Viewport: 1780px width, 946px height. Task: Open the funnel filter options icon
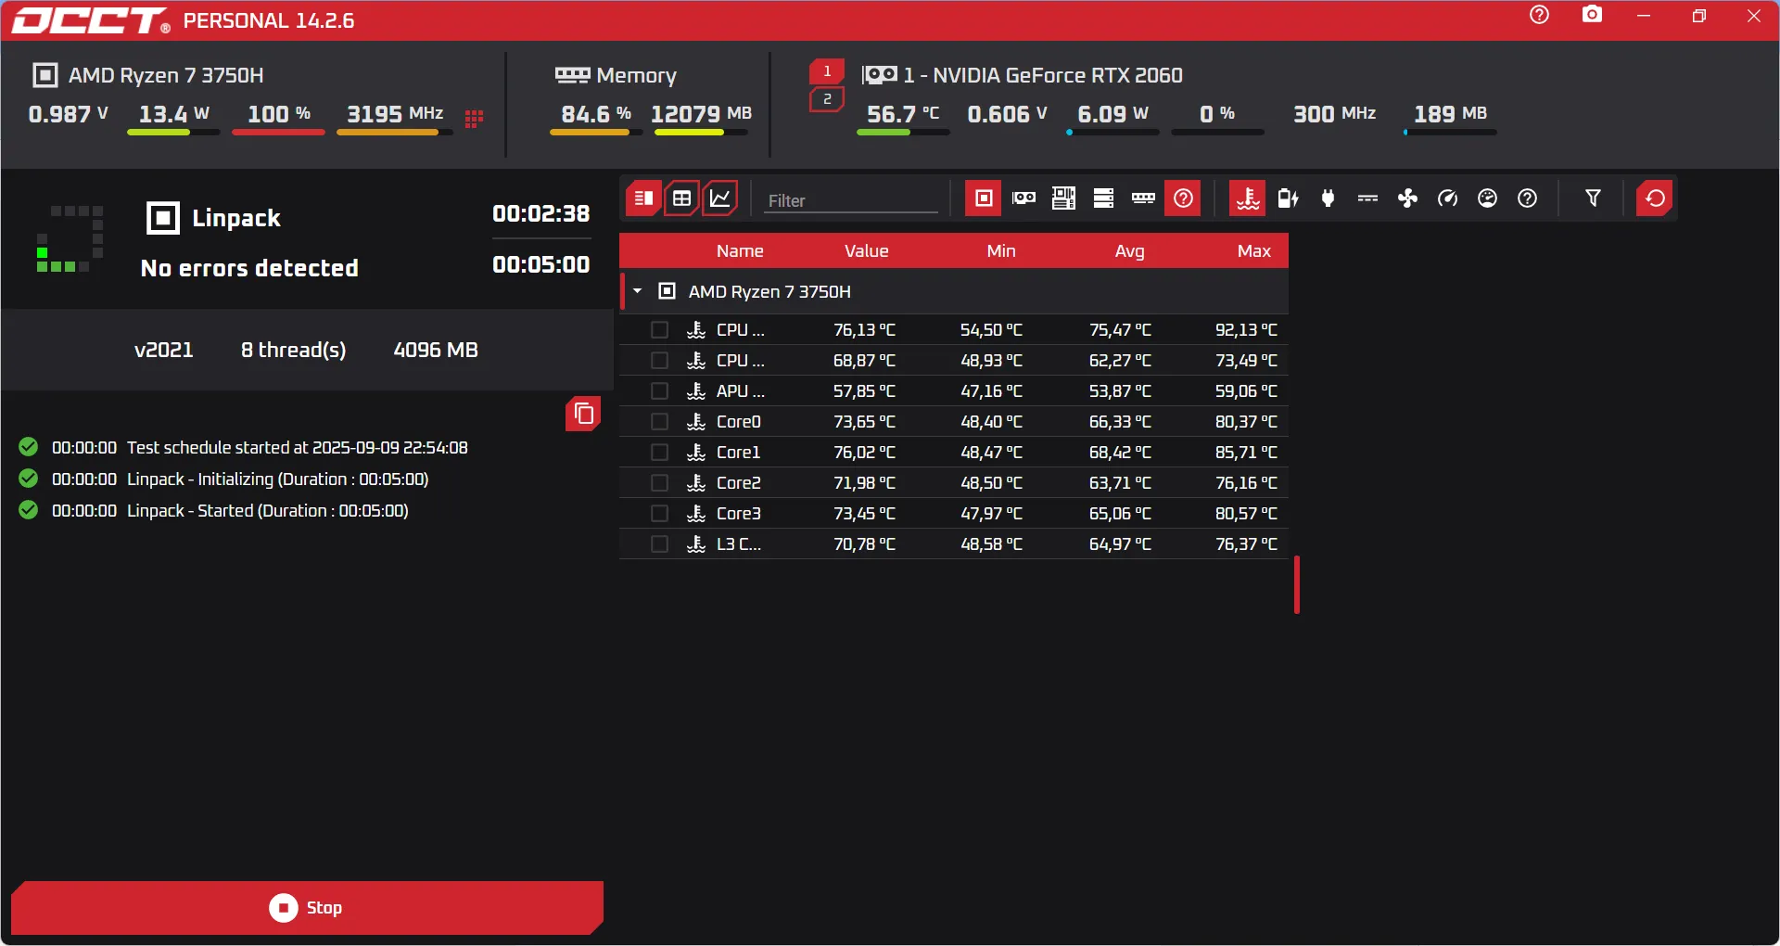[x=1593, y=198]
